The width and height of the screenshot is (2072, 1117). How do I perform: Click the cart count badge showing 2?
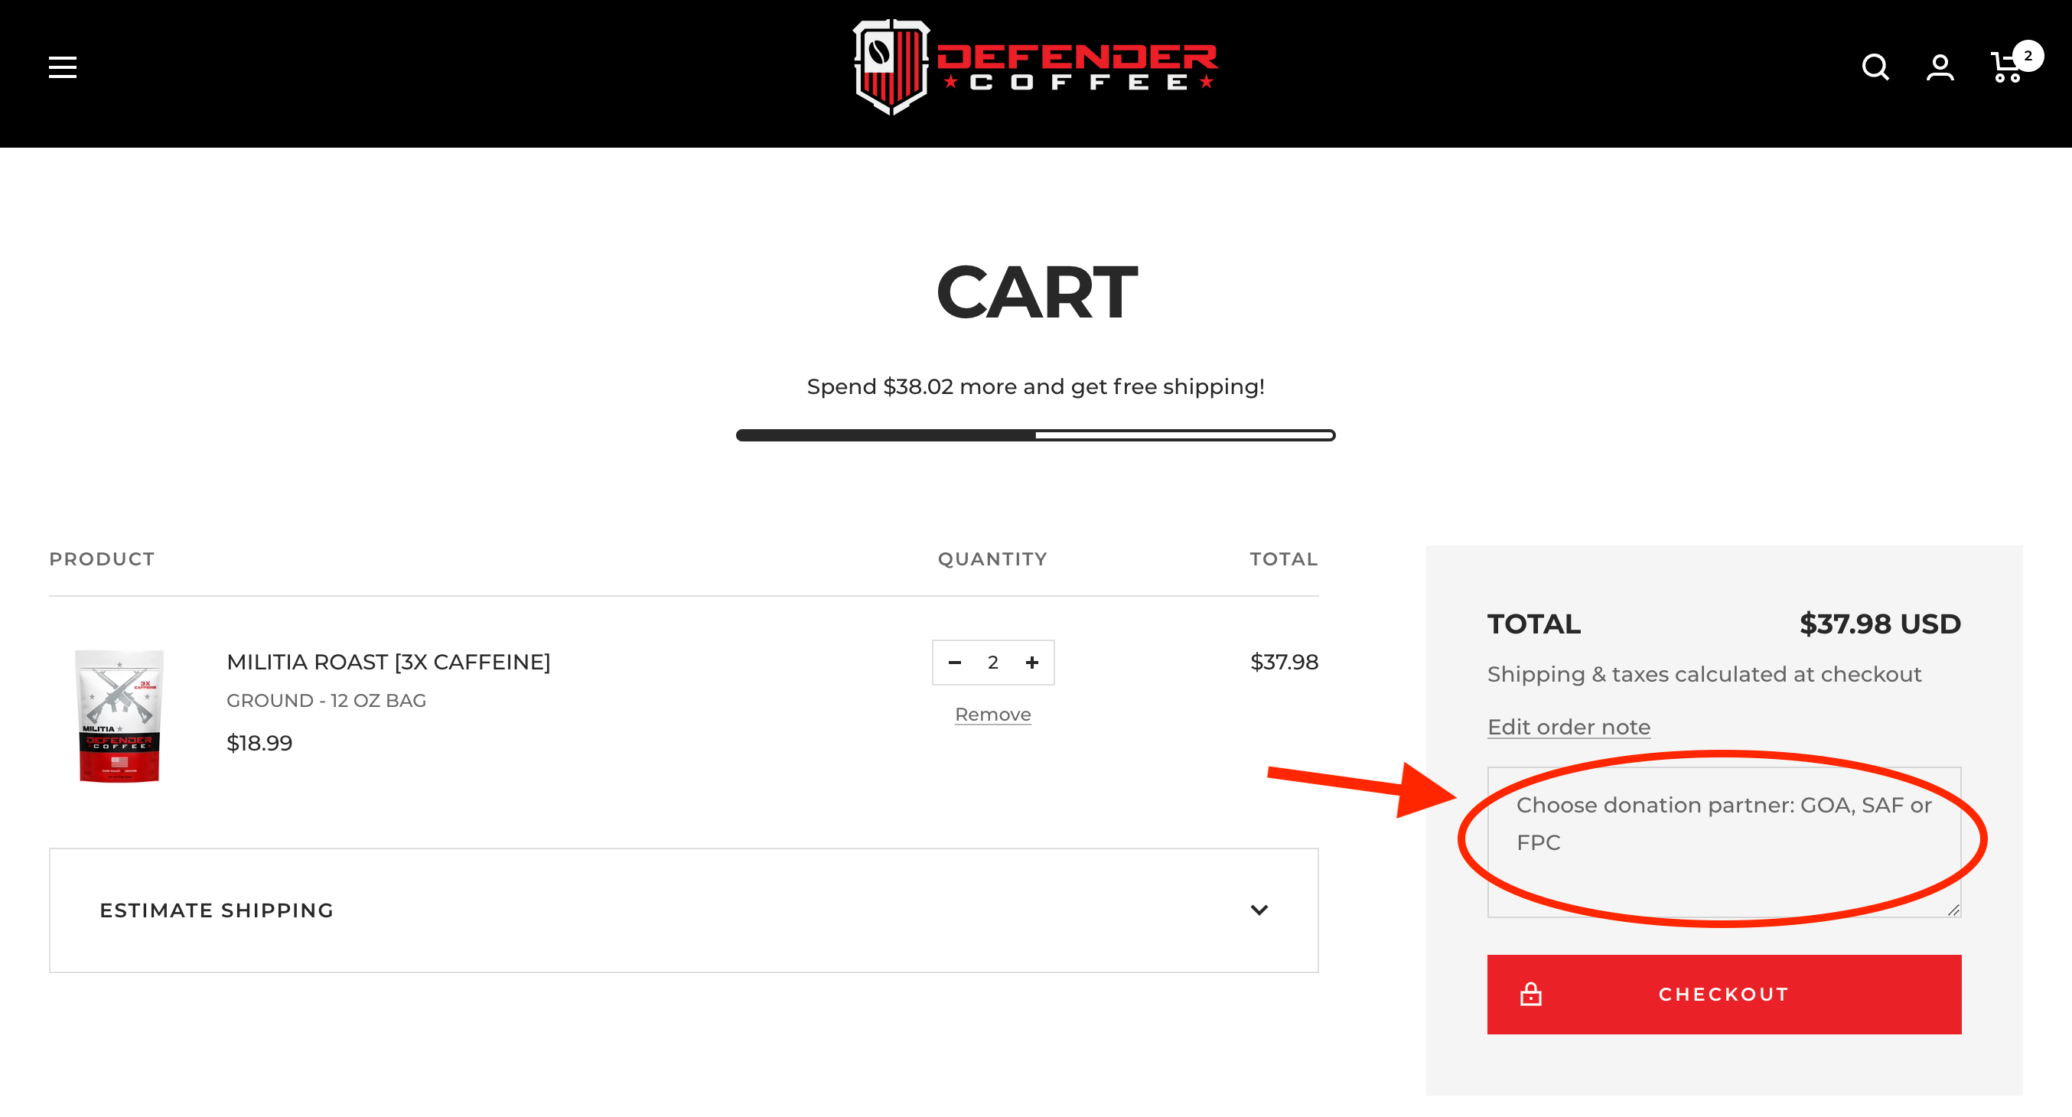2028,56
